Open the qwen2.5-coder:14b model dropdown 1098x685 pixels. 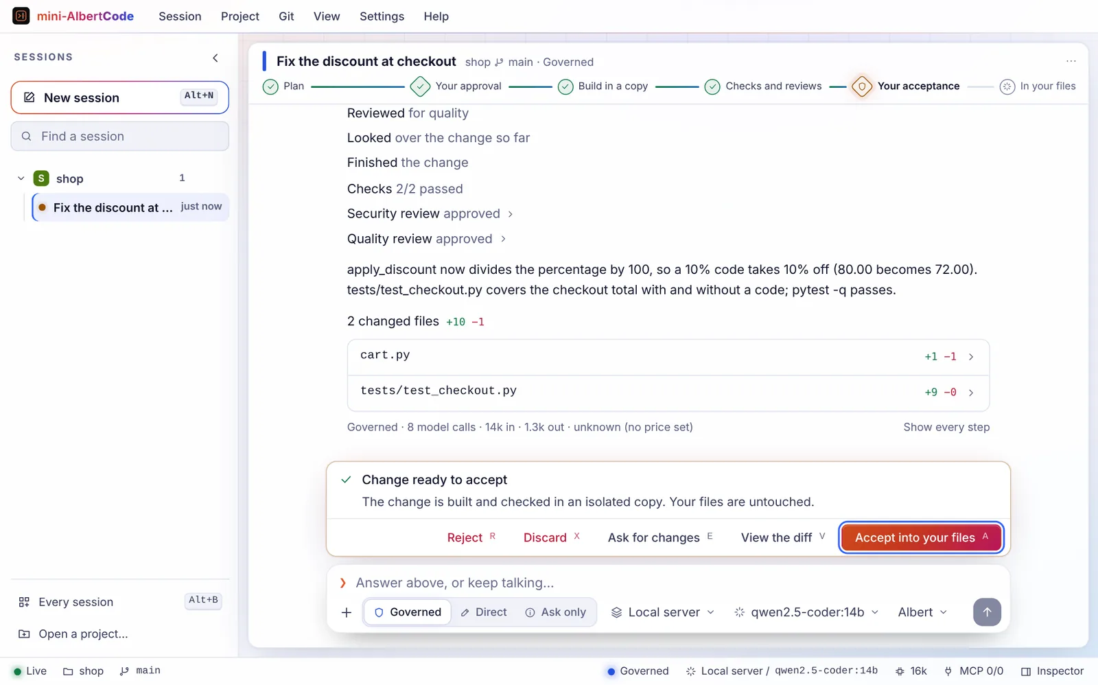[806, 612]
